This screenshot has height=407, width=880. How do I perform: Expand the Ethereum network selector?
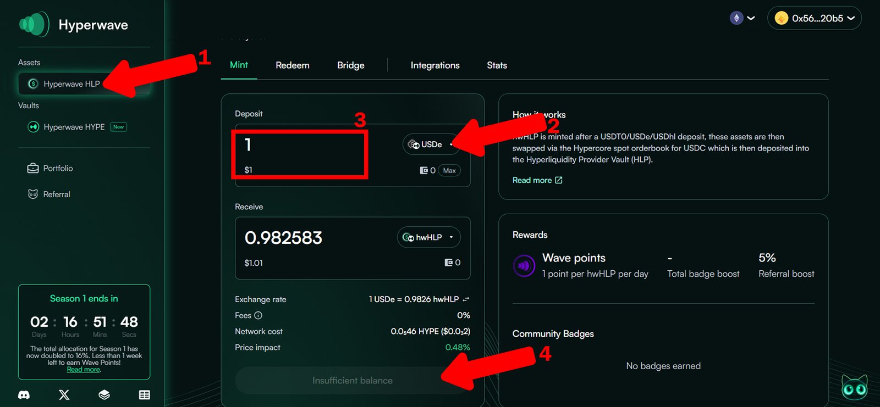pos(742,18)
